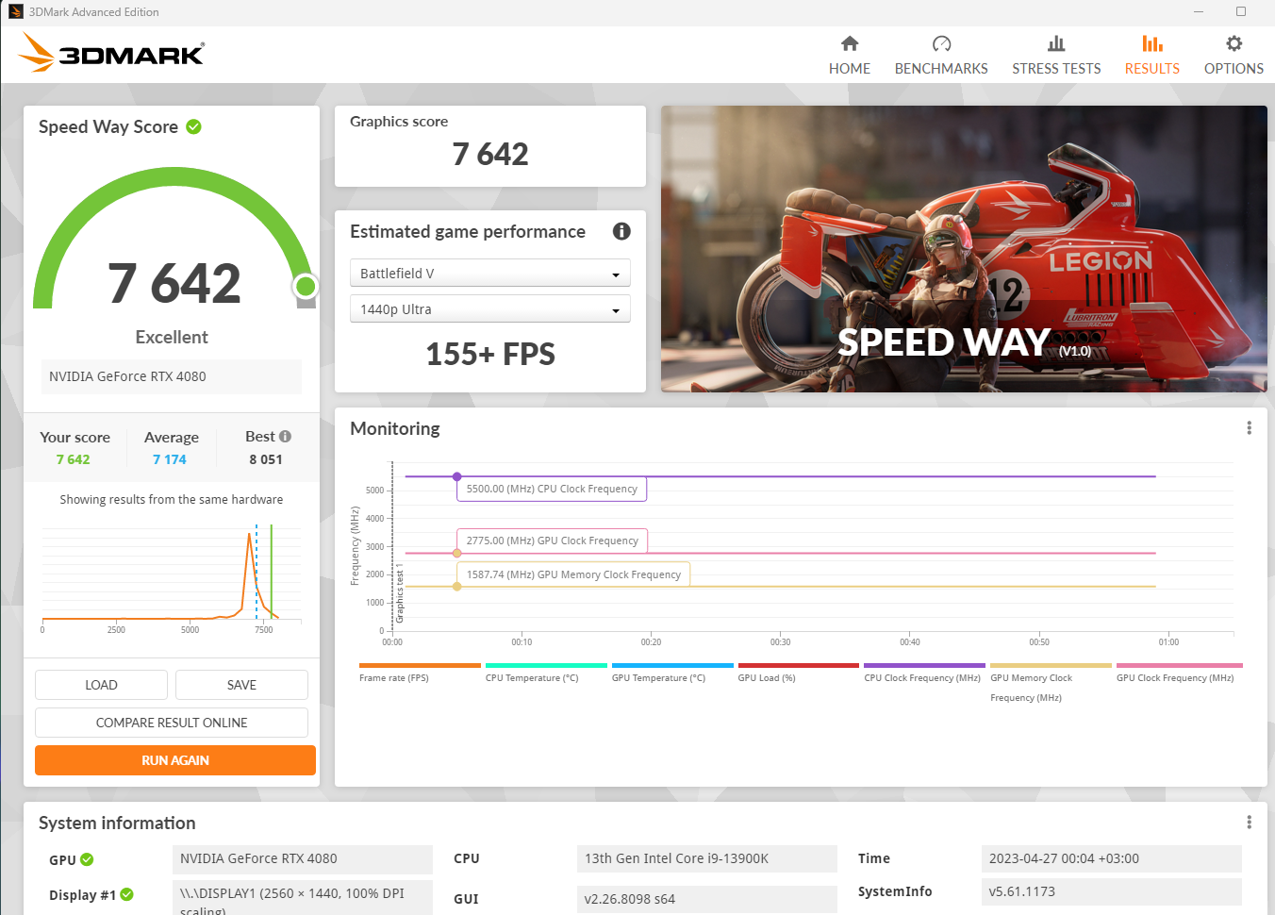
Task: Click the purple CPU clock data point on chart
Action: [457, 476]
